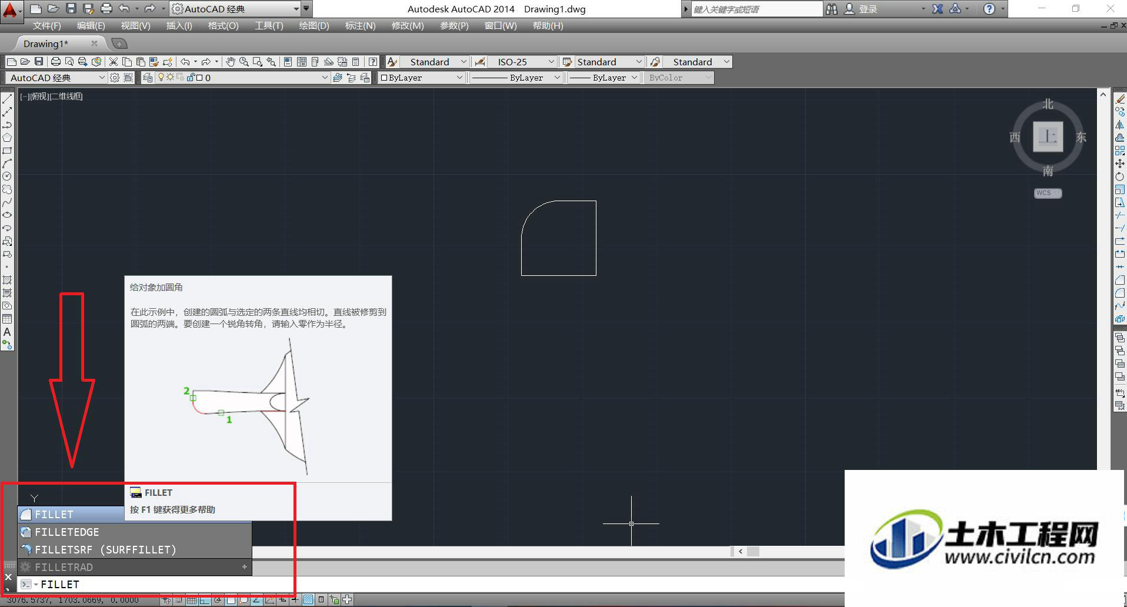Open the AutoCAD 经典 workspace dropdown in title bar
This screenshot has height=607, width=1127.
[235, 9]
